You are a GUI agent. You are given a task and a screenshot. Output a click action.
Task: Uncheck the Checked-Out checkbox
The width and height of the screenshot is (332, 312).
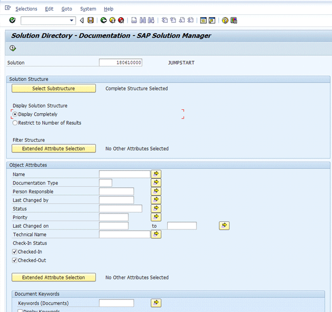[x=15, y=260]
